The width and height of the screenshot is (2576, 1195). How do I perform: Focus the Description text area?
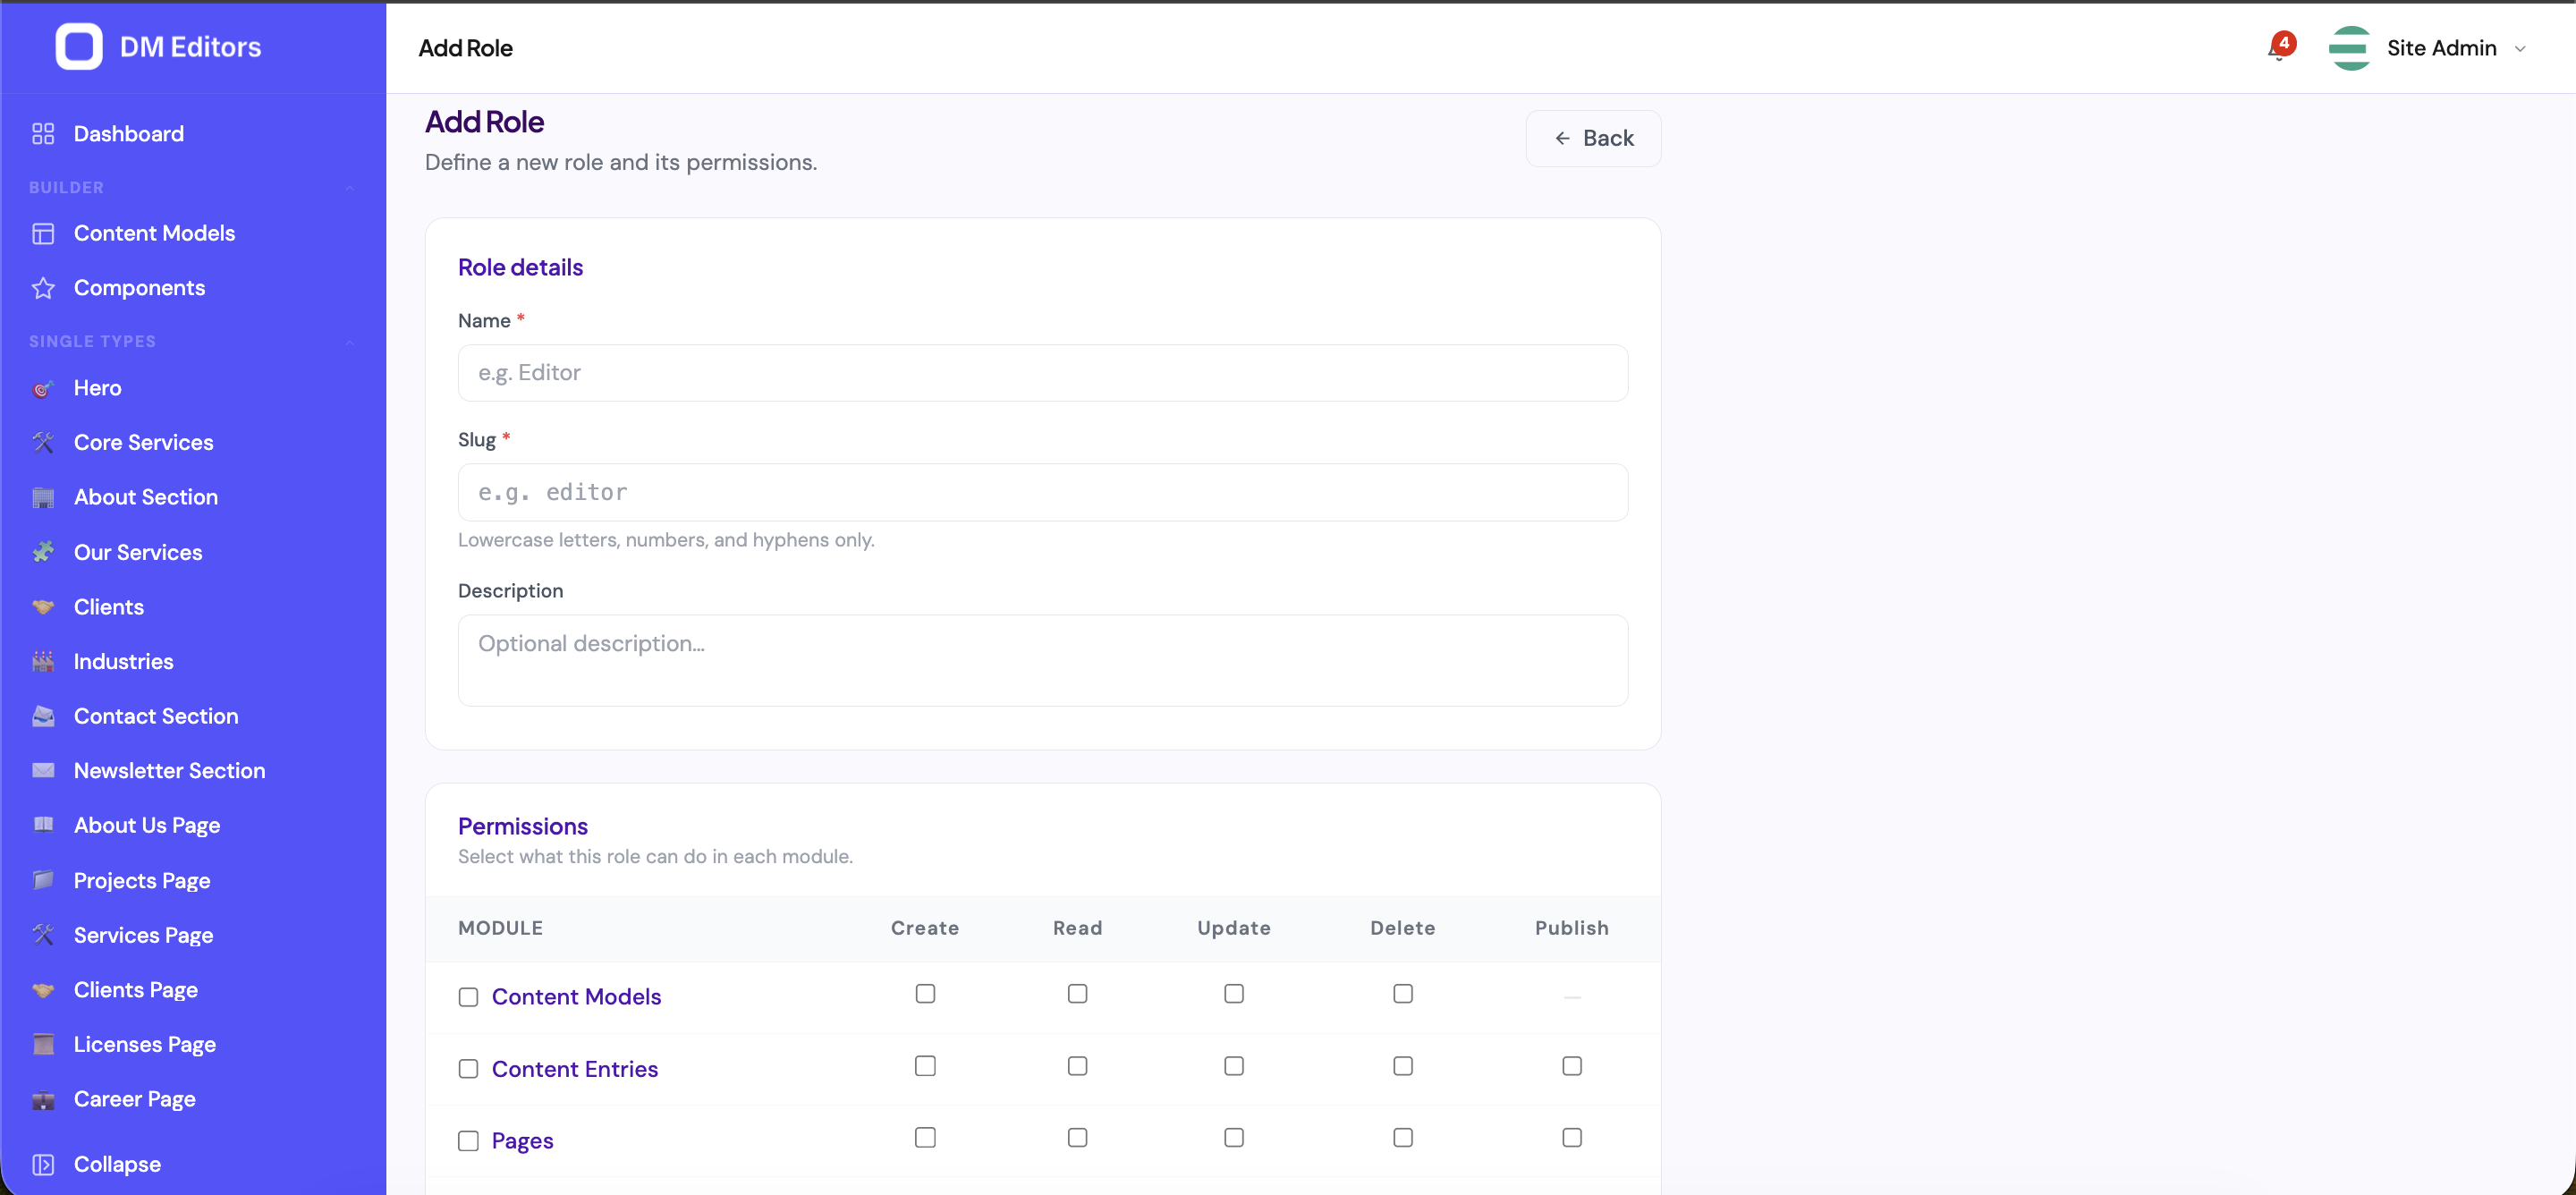click(x=1043, y=660)
